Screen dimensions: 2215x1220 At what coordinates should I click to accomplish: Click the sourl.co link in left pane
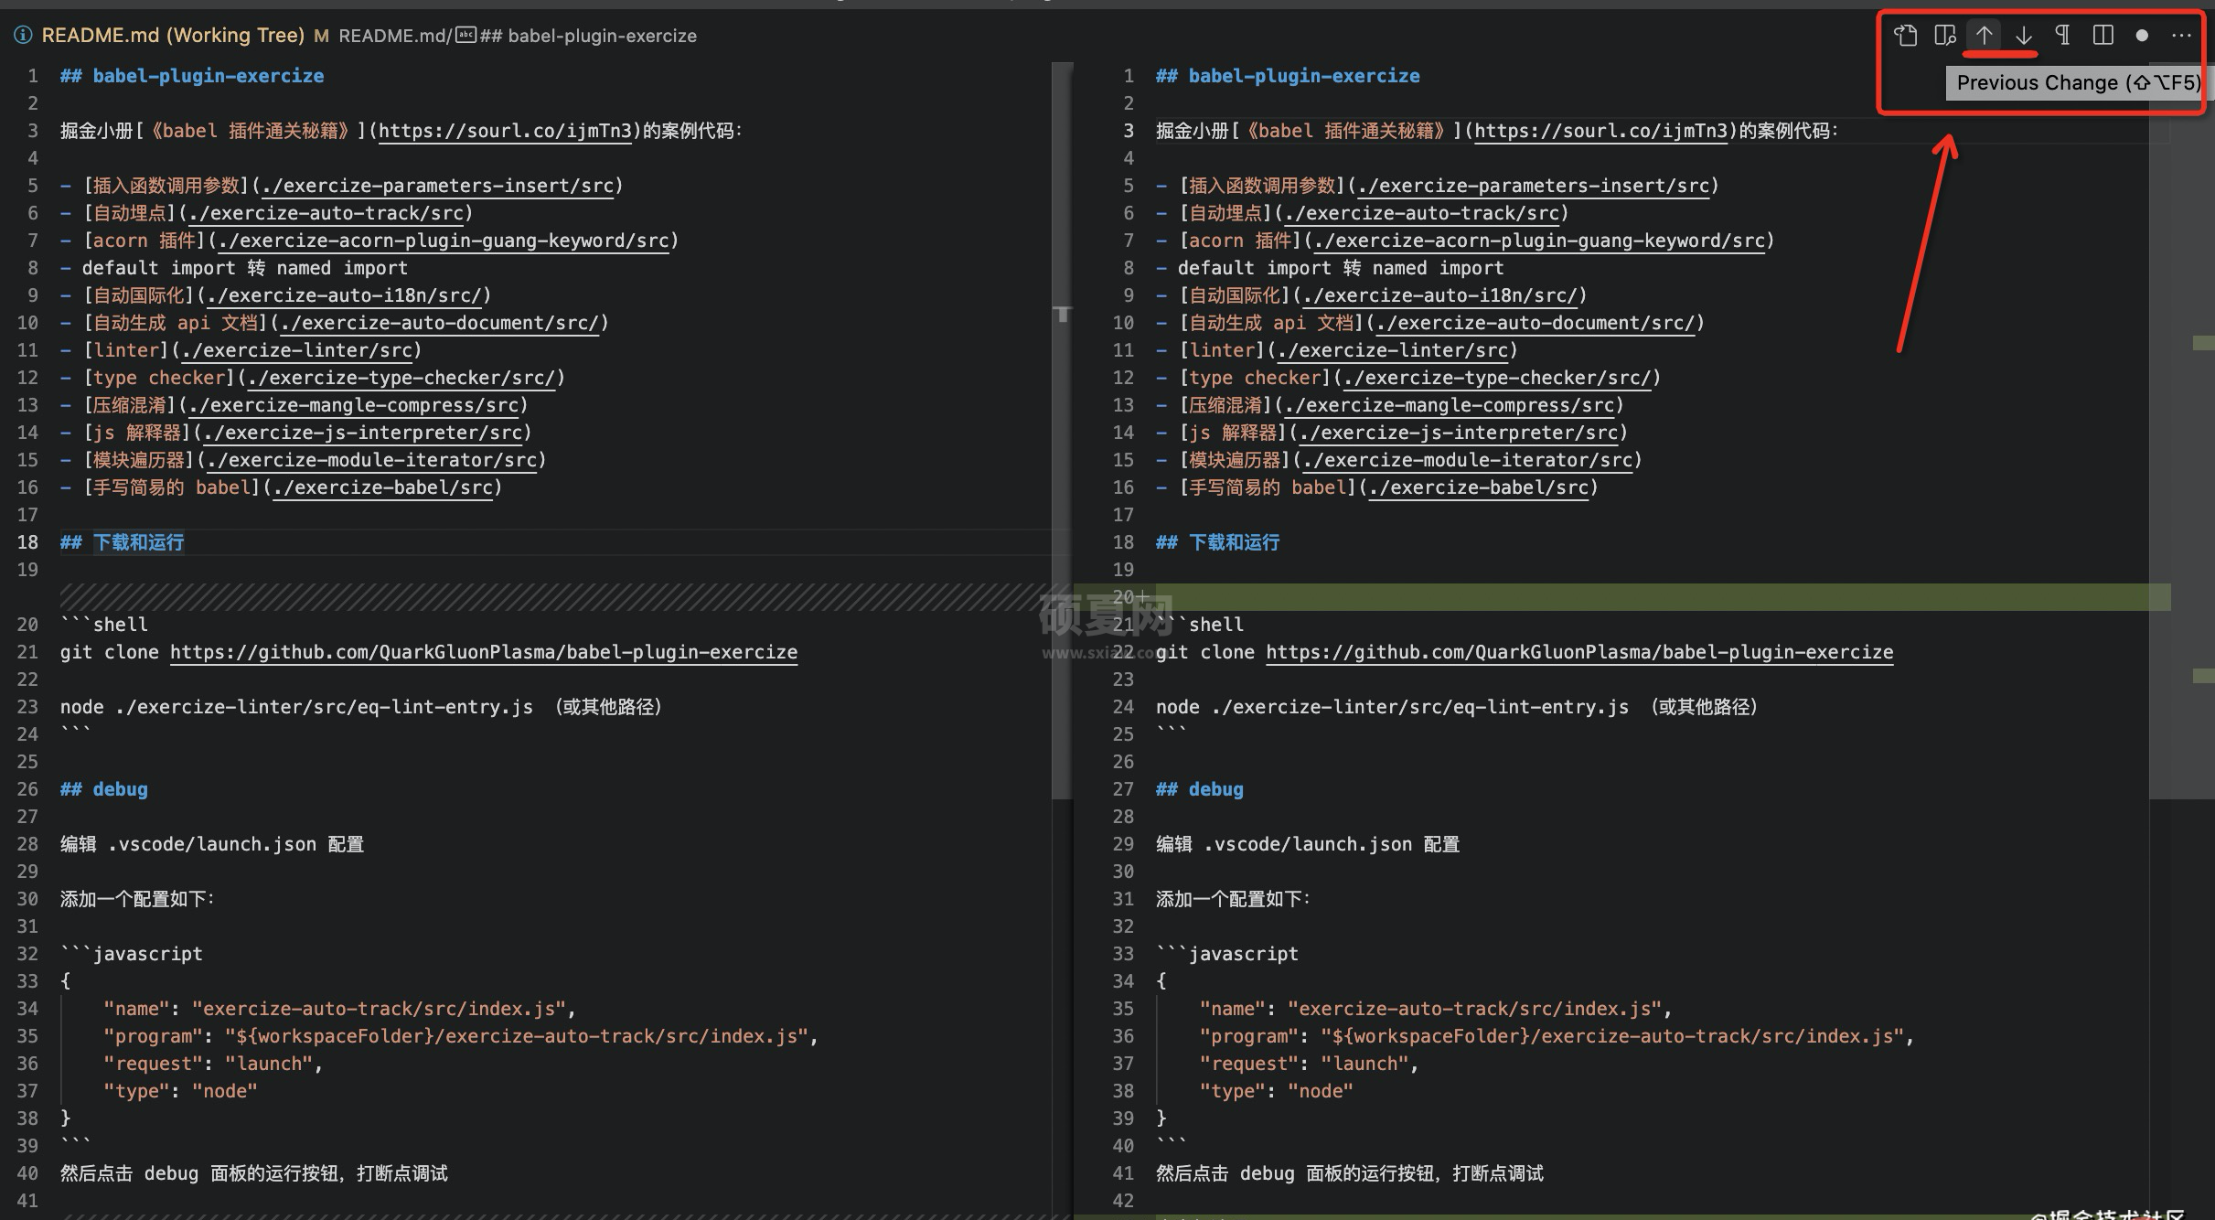click(505, 131)
